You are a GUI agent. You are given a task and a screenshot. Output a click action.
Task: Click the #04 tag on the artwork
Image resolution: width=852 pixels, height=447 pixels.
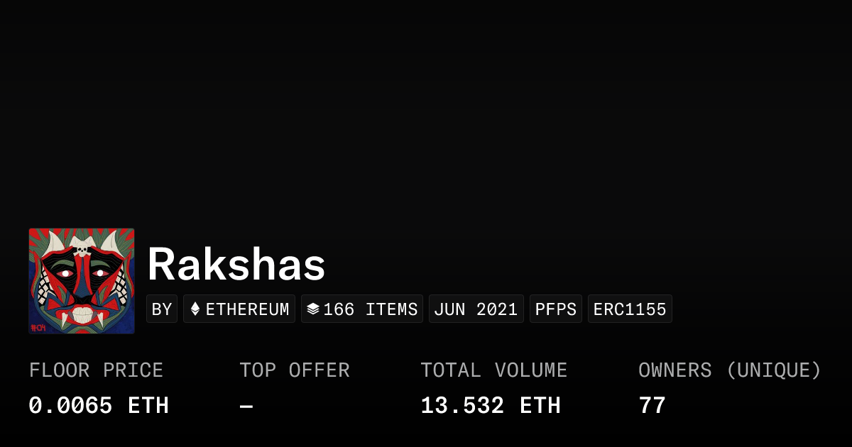38,327
